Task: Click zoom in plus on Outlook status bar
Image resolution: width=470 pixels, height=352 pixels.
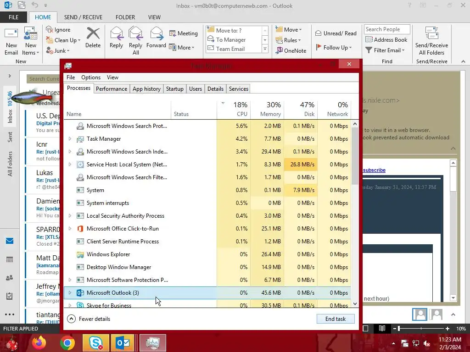Action: 447,329
